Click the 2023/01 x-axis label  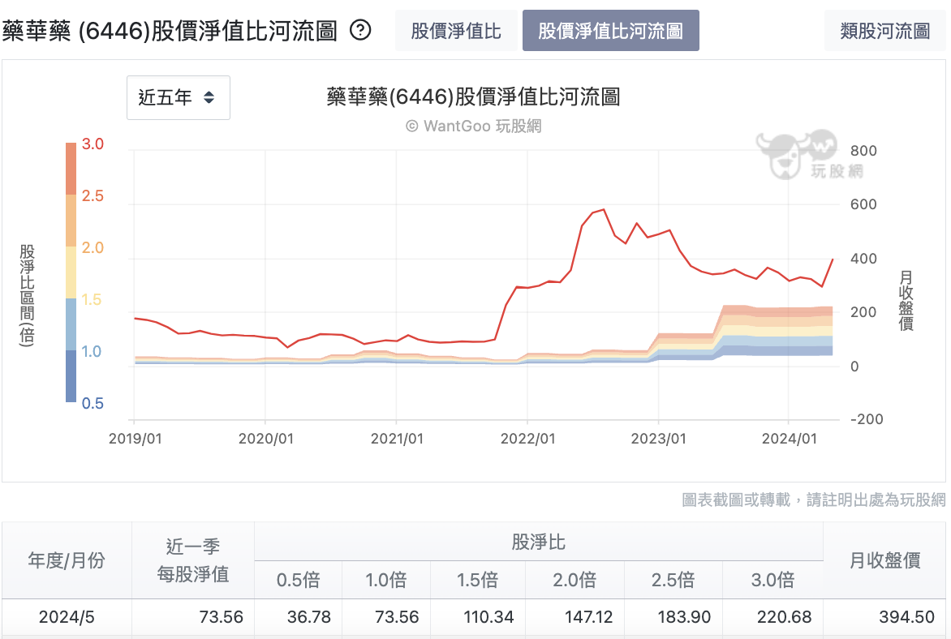[659, 439]
